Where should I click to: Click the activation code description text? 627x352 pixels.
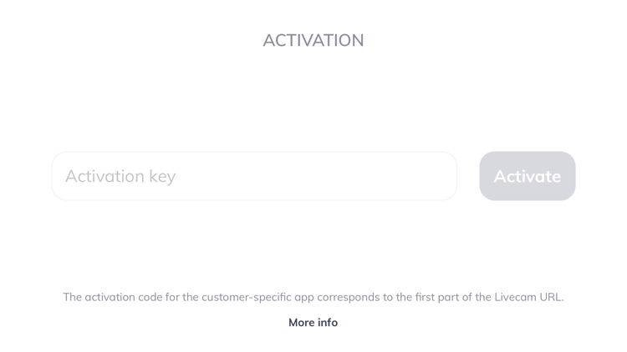tap(313, 297)
